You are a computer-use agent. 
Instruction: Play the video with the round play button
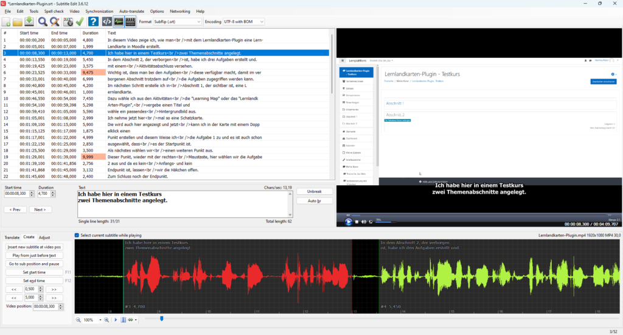[349, 222]
